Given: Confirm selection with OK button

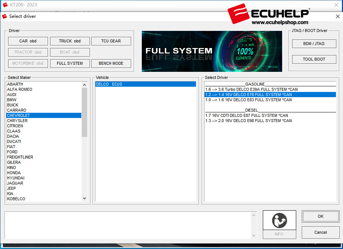Looking at the screenshot, I should tap(320, 216).
